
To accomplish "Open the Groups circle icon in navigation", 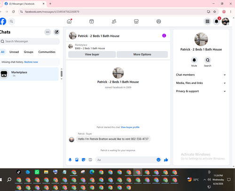I will click(x=159, y=22).
